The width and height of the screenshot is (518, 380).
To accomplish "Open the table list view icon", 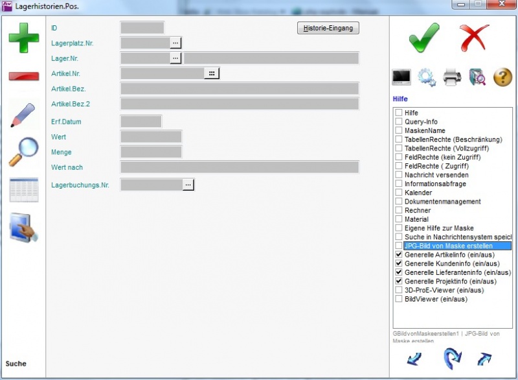I will click(x=23, y=190).
